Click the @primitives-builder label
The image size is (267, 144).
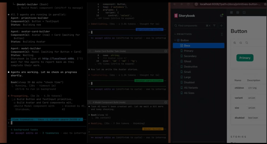pos(150,30)
